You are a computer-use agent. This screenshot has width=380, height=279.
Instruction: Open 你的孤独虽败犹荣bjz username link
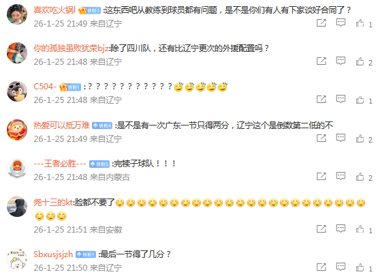[71, 48]
